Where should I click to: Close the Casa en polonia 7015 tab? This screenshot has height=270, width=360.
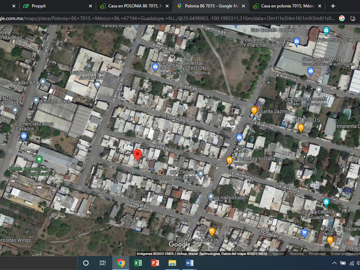click(x=320, y=6)
